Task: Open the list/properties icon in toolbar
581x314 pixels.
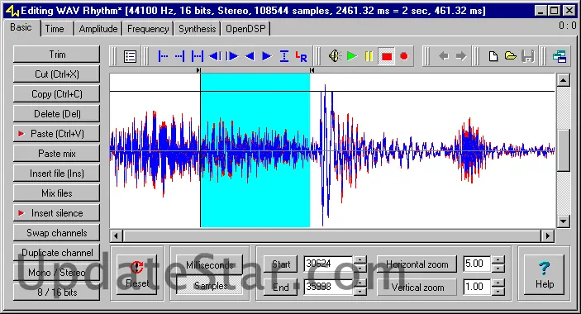Action: point(130,57)
